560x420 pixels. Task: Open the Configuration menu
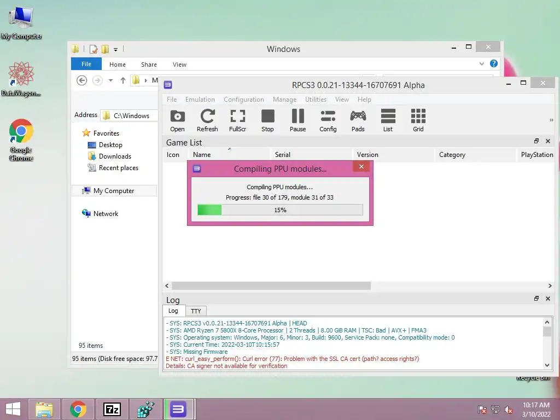(x=244, y=100)
